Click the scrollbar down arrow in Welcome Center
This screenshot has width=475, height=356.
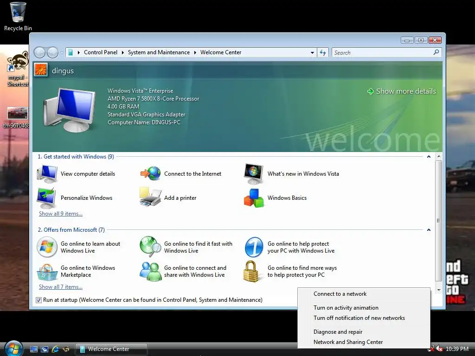point(439,290)
